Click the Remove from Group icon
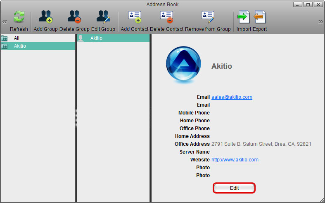325x203 pixels. click(x=208, y=17)
